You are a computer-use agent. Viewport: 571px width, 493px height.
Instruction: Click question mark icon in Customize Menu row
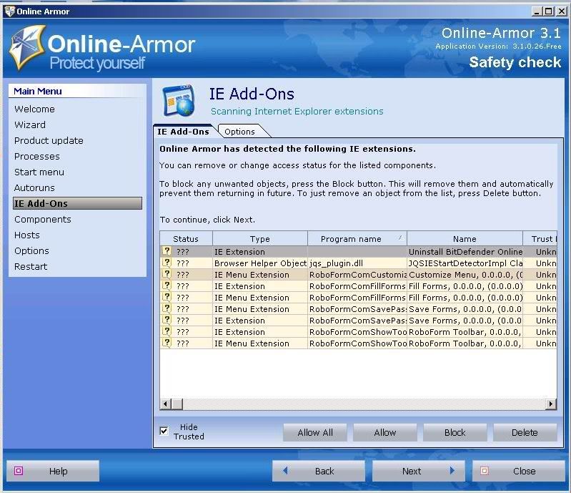pos(167,274)
